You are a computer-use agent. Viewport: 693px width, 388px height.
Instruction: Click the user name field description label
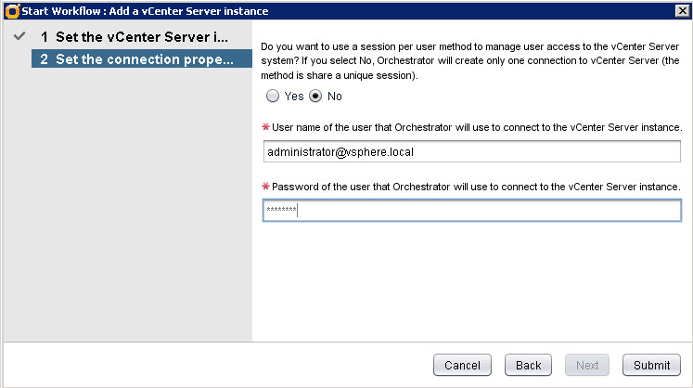tap(477, 126)
